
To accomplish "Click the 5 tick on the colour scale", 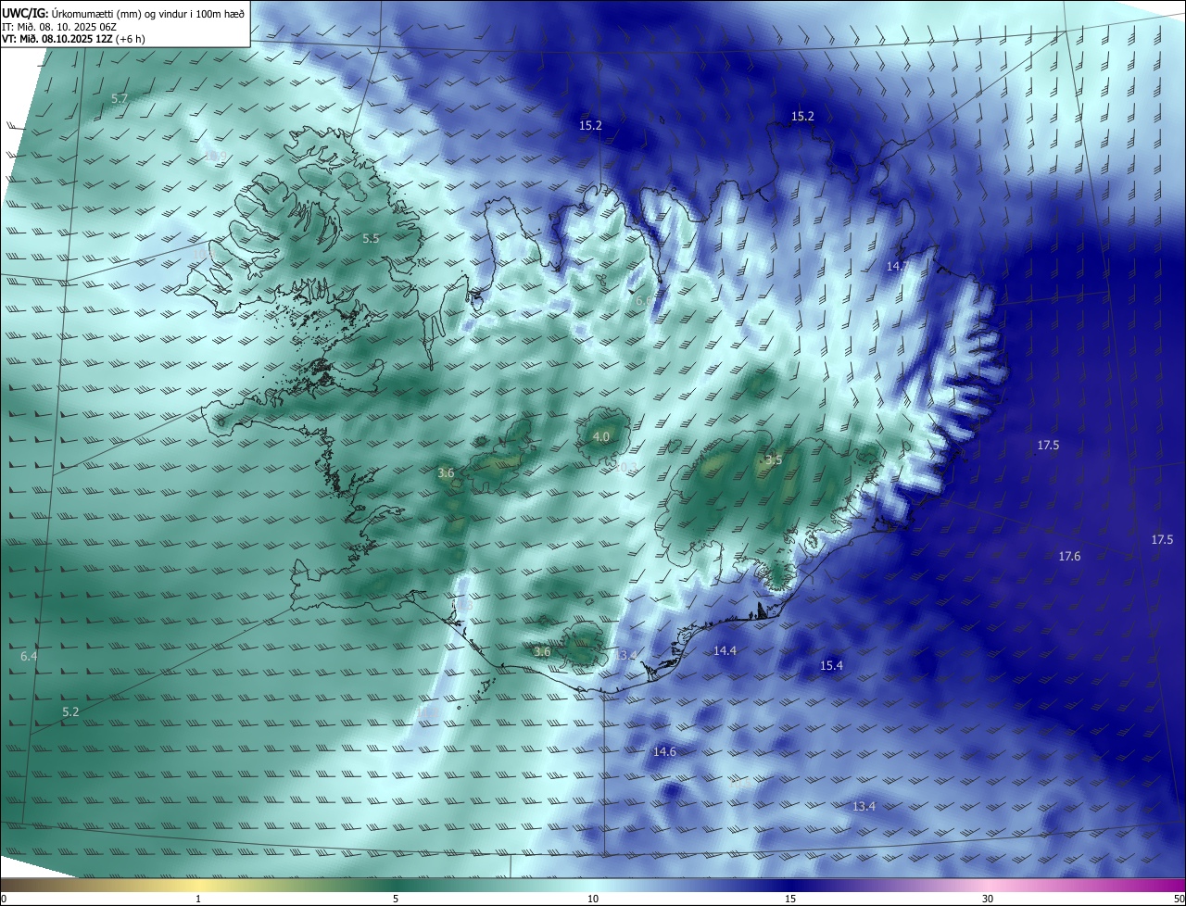I will [396, 899].
